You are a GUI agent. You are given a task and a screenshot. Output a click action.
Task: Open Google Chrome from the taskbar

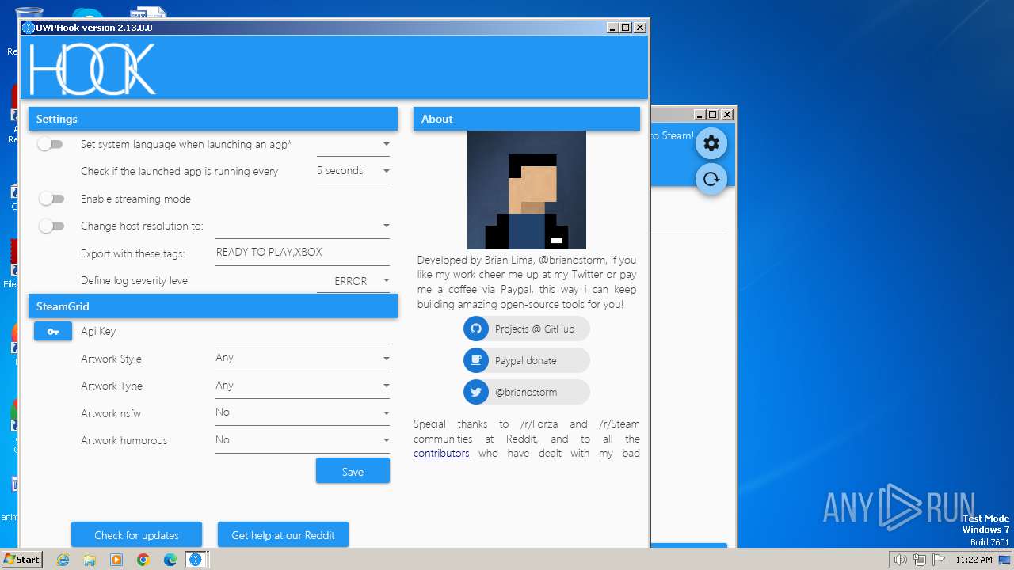point(143,560)
